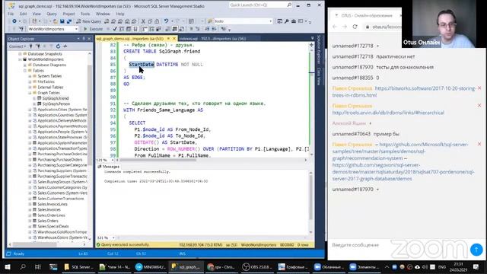The height and width of the screenshot is (274, 487).
Task: Open Task View on taskbar
Action: click(x=38, y=267)
